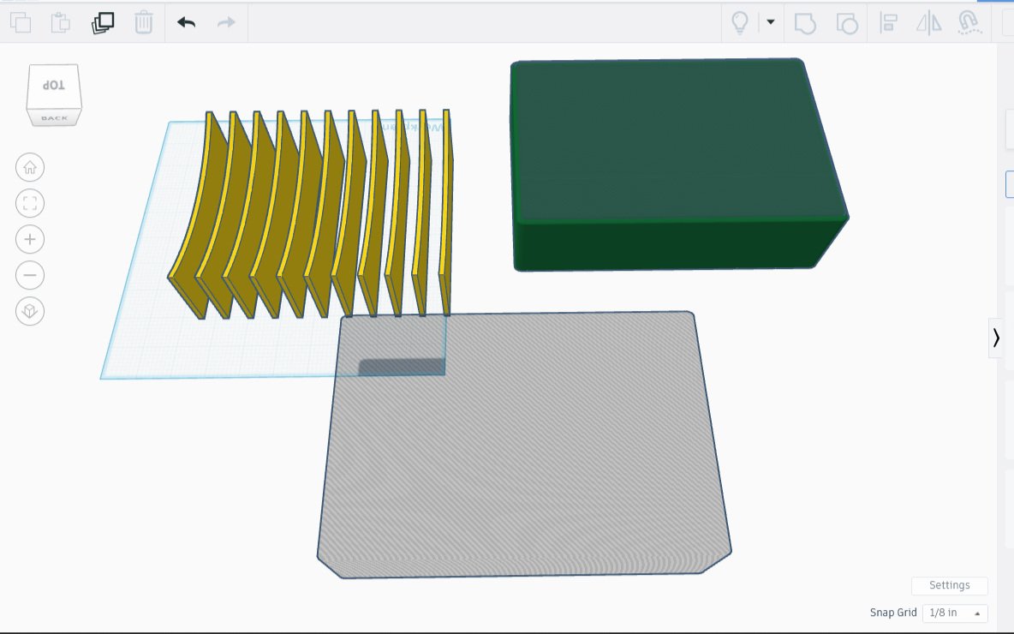Toggle show all lightbulb icon

point(740,22)
